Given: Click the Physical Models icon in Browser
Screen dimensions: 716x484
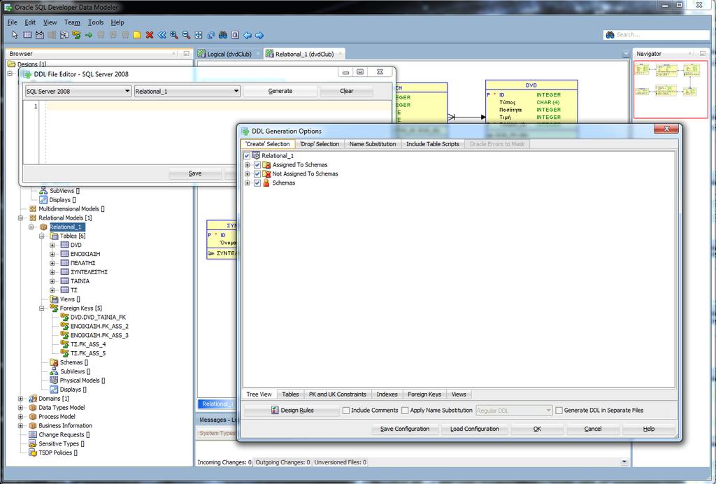Looking at the screenshot, I should click(54, 380).
